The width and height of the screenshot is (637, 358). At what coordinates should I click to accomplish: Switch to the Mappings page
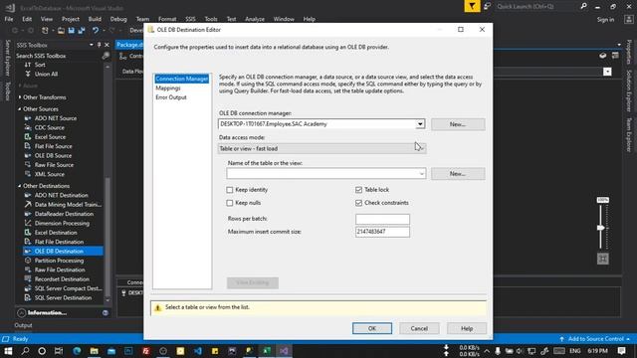pyautogui.click(x=168, y=89)
